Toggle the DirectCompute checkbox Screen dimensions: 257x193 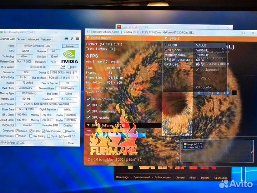point(44,131)
